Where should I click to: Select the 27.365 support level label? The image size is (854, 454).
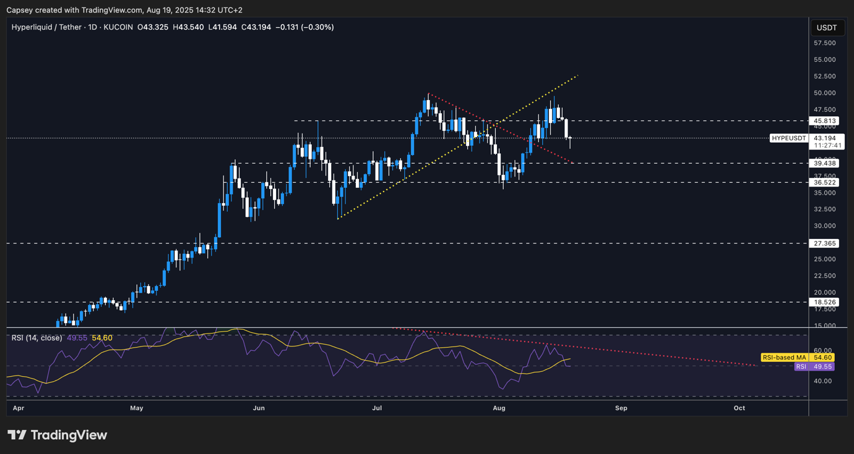pos(826,243)
